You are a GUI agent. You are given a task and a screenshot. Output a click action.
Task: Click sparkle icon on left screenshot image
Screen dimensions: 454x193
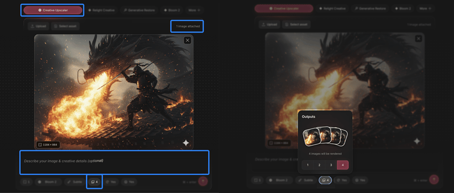(186, 143)
